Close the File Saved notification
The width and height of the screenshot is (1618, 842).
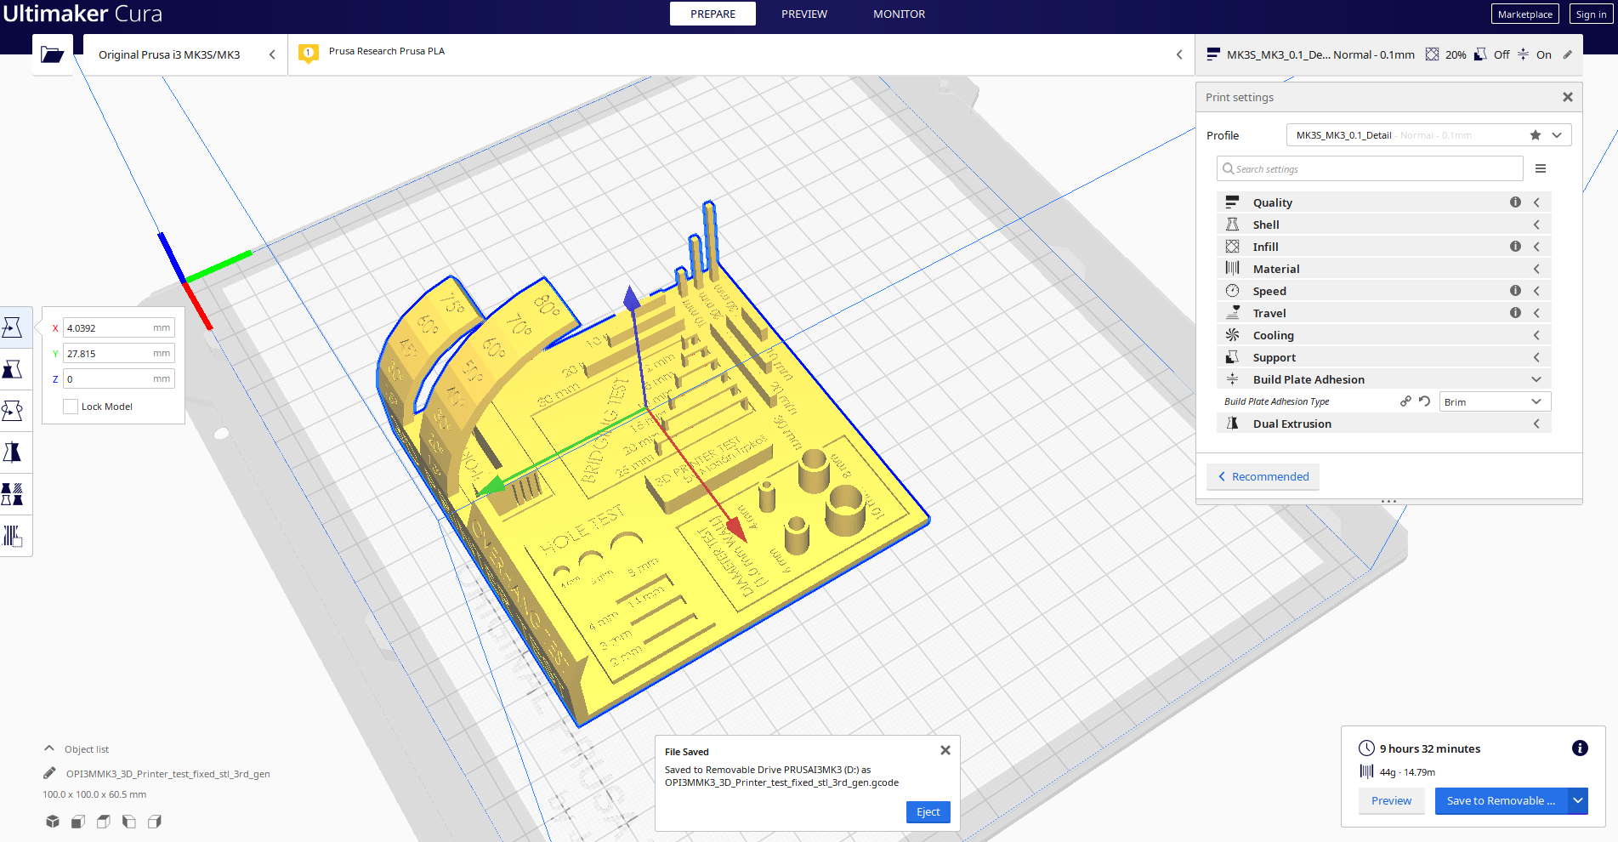click(945, 750)
